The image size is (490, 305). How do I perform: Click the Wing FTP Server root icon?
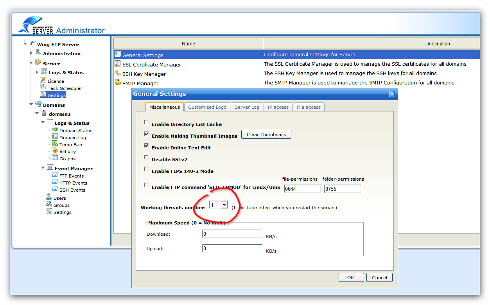(x=32, y=44)
